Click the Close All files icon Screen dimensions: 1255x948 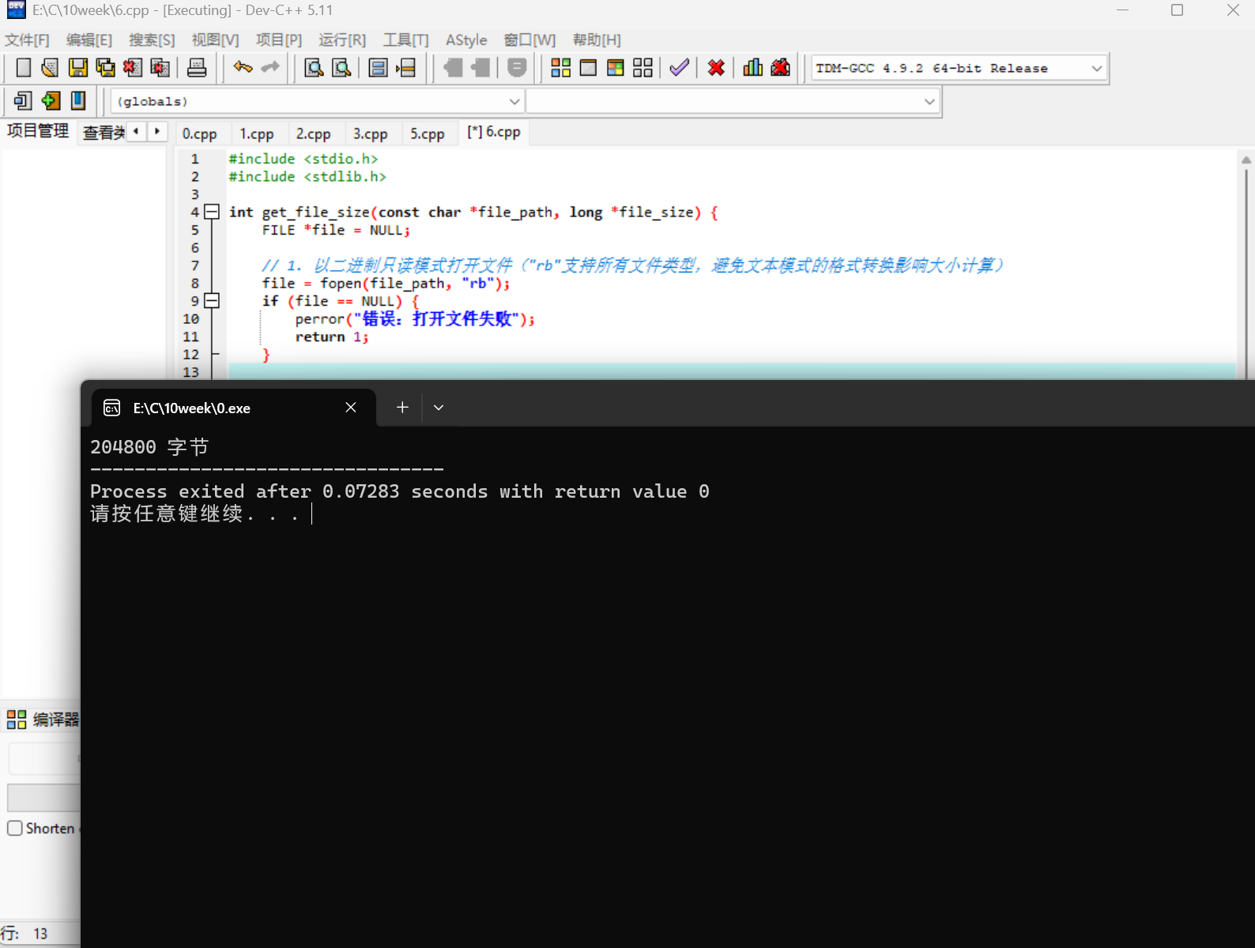(160, 68)
